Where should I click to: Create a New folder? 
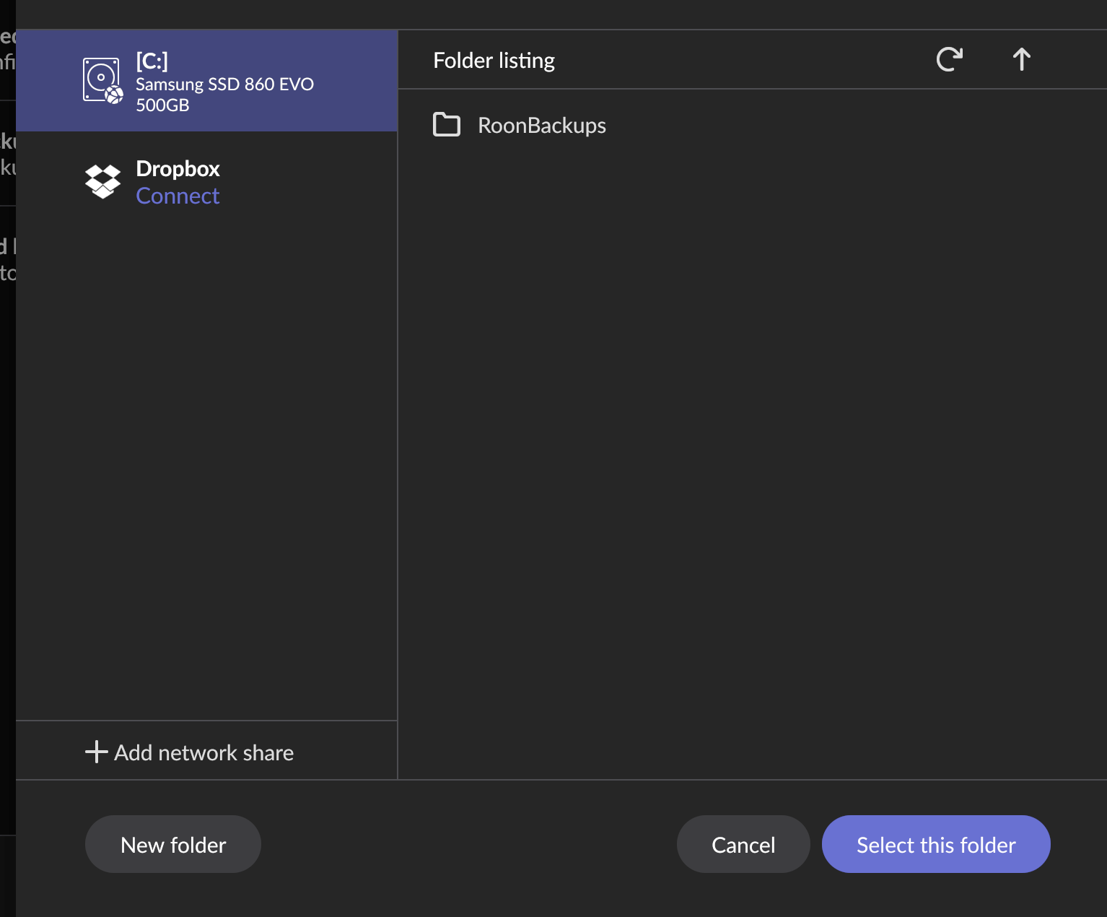click(173, 844)
